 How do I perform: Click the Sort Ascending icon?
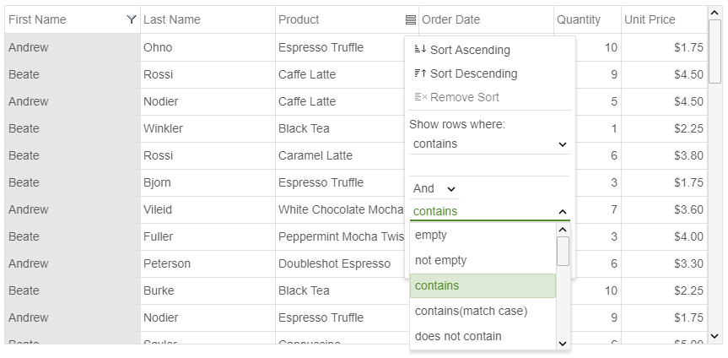coord(420,49)
